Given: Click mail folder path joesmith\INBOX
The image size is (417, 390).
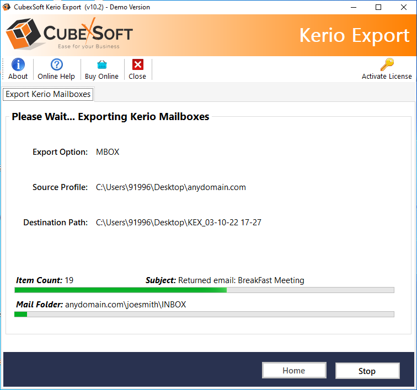Looking at the screenshot, I should point(126,305).
